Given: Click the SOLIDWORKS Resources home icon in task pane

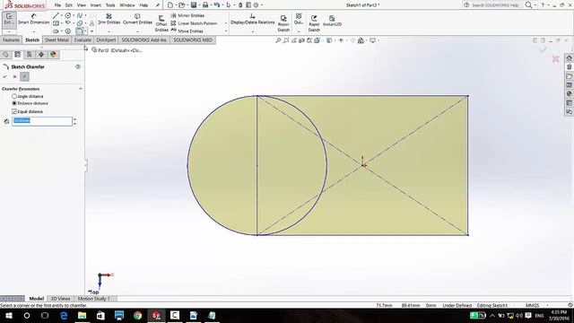Looking at the screenshot, I should tap(569, 58).
